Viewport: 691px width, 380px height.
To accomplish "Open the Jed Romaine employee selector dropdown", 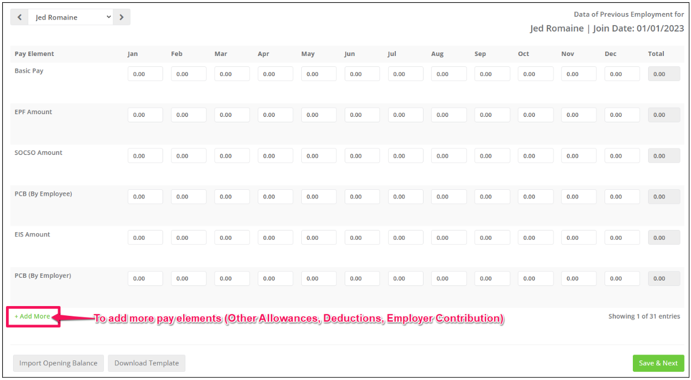I will coord(71,17).
